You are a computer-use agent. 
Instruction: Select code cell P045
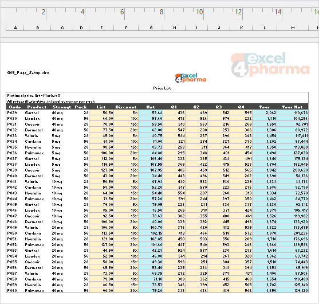coord(15,204)
